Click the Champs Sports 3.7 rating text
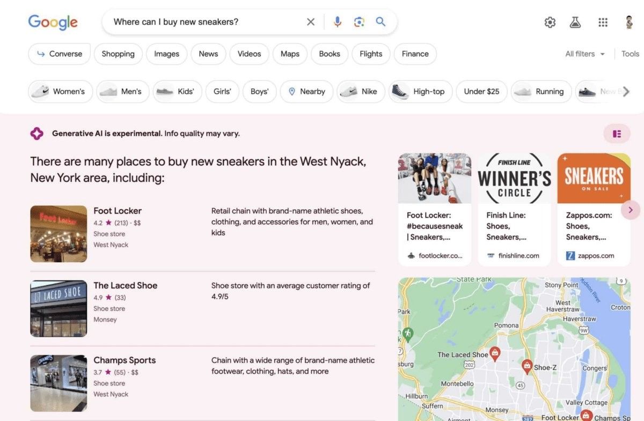644x421 pixels. 116,372
